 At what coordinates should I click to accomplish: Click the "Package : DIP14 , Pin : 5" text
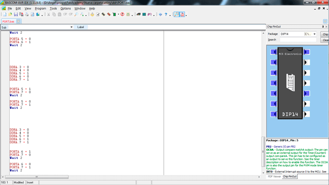(282, 141)
